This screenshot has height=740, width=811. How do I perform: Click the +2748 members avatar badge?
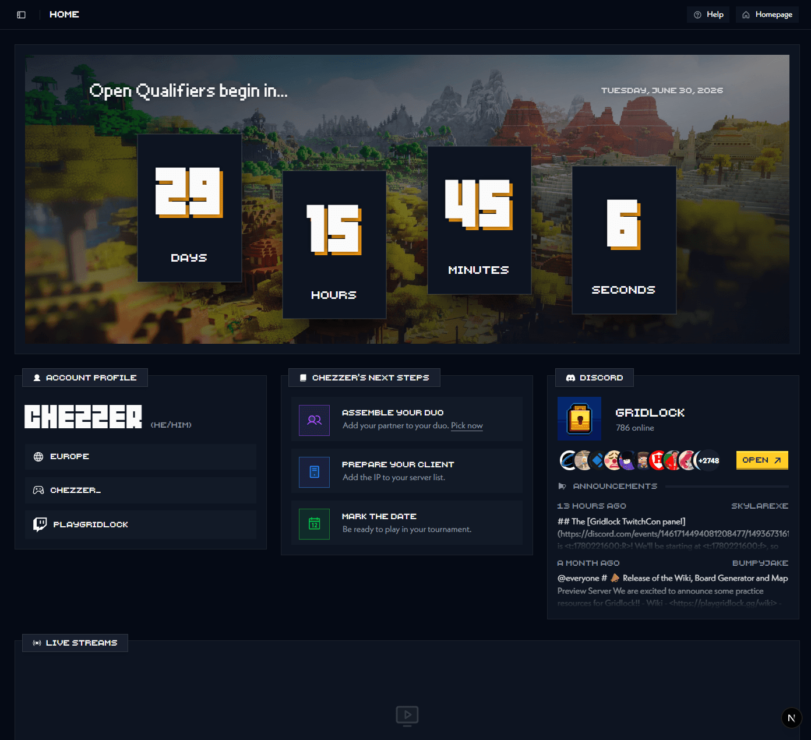(x=708, y=460)
